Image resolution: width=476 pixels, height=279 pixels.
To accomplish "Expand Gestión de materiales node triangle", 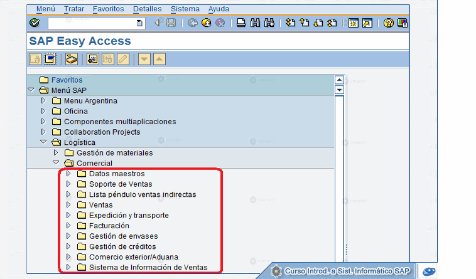I will pos(56,152).
